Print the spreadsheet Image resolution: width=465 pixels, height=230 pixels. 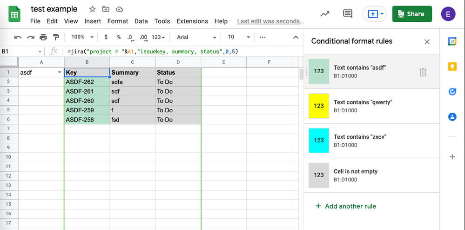pos(43,37)
